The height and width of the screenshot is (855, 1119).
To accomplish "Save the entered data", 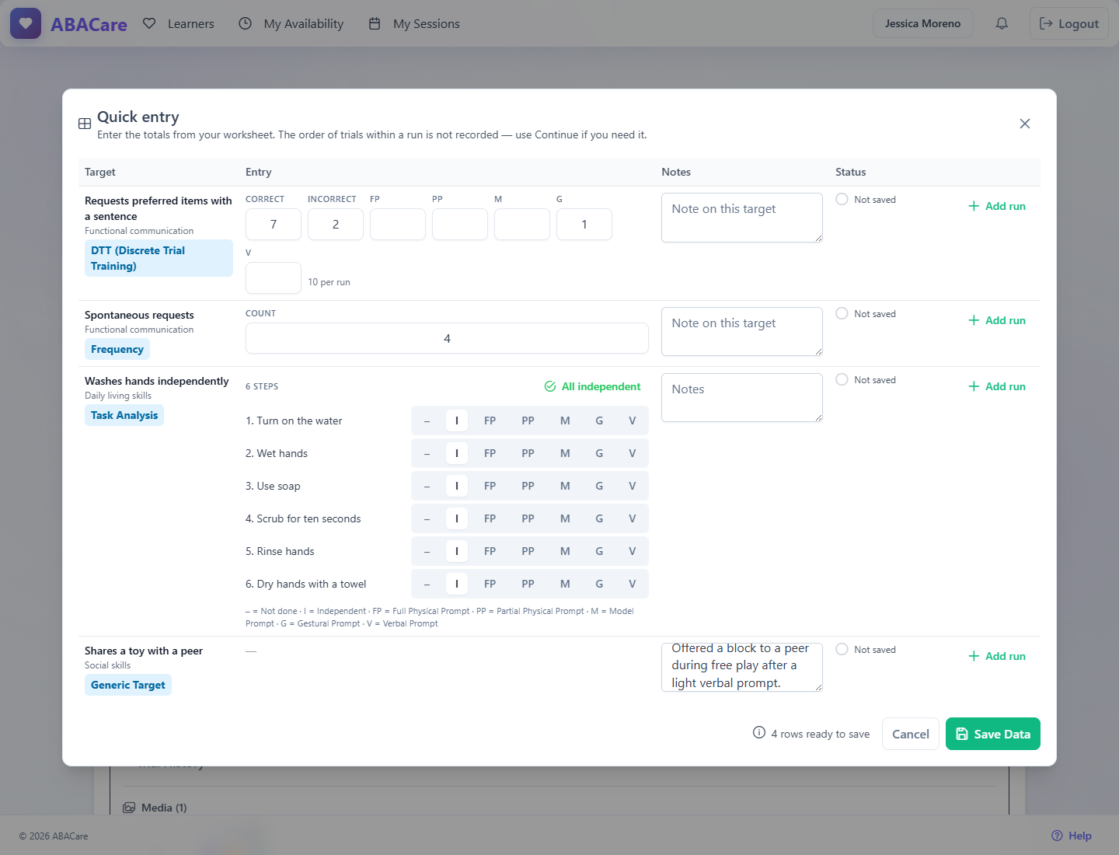I will pyautogui.click(x=993, y=734).
